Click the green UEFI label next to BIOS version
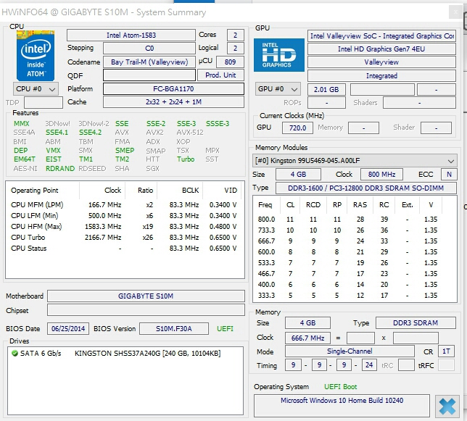467x421 pixels. click(225, 329)
